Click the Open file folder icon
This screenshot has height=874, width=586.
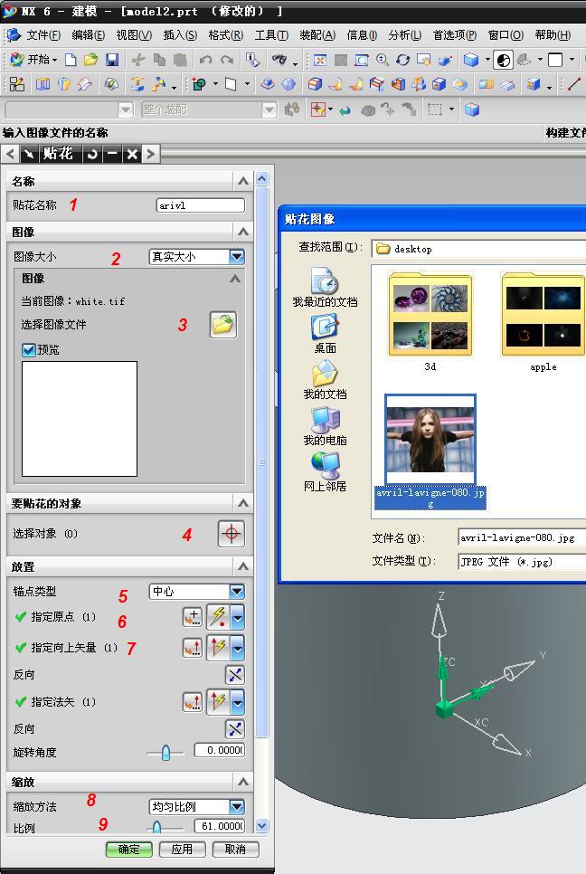(90, 60)
